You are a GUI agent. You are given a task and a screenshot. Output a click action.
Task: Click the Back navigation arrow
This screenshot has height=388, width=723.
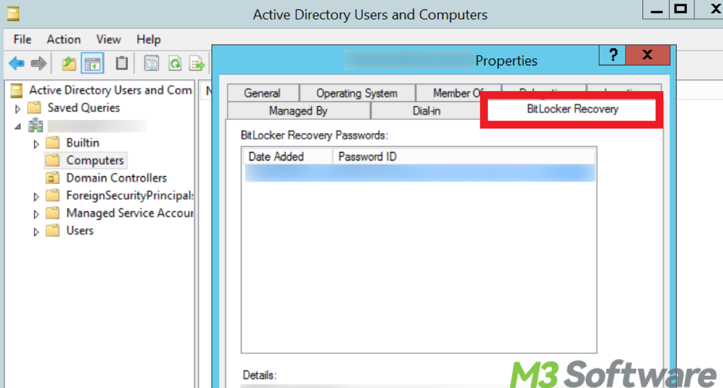[16, 63]
